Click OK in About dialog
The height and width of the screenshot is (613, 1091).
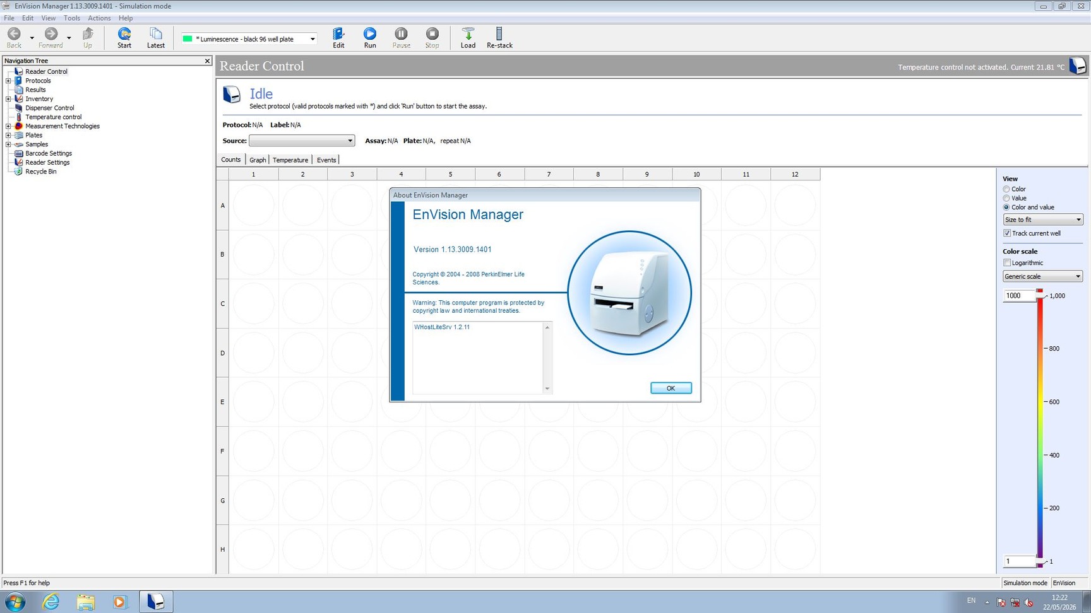pos(671,388)
